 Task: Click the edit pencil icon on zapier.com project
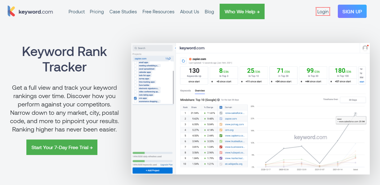[169, 59]
